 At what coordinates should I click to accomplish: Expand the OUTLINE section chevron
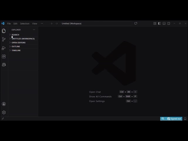tap(10, 46)
